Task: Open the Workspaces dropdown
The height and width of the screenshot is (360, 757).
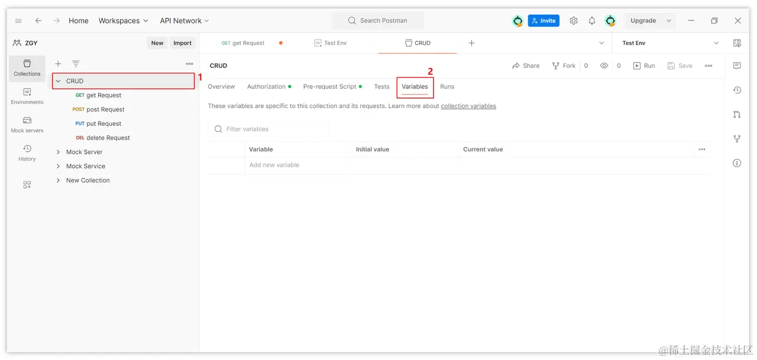Action: tap(124, 21)
